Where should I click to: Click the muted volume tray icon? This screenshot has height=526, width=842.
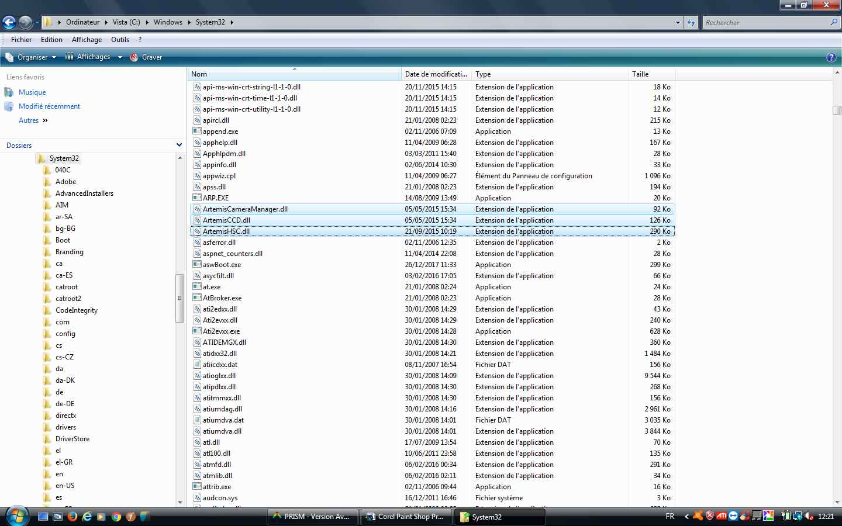[809, 516]
